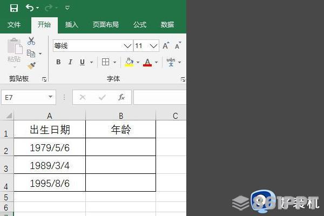Open the 文件 menu
This screenshot has width=324, height=216.
point(14,25)
